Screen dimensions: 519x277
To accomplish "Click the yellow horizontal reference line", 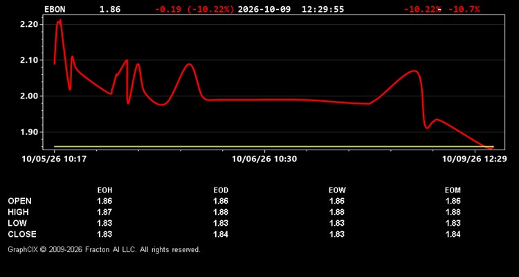I will click(273, 146).
